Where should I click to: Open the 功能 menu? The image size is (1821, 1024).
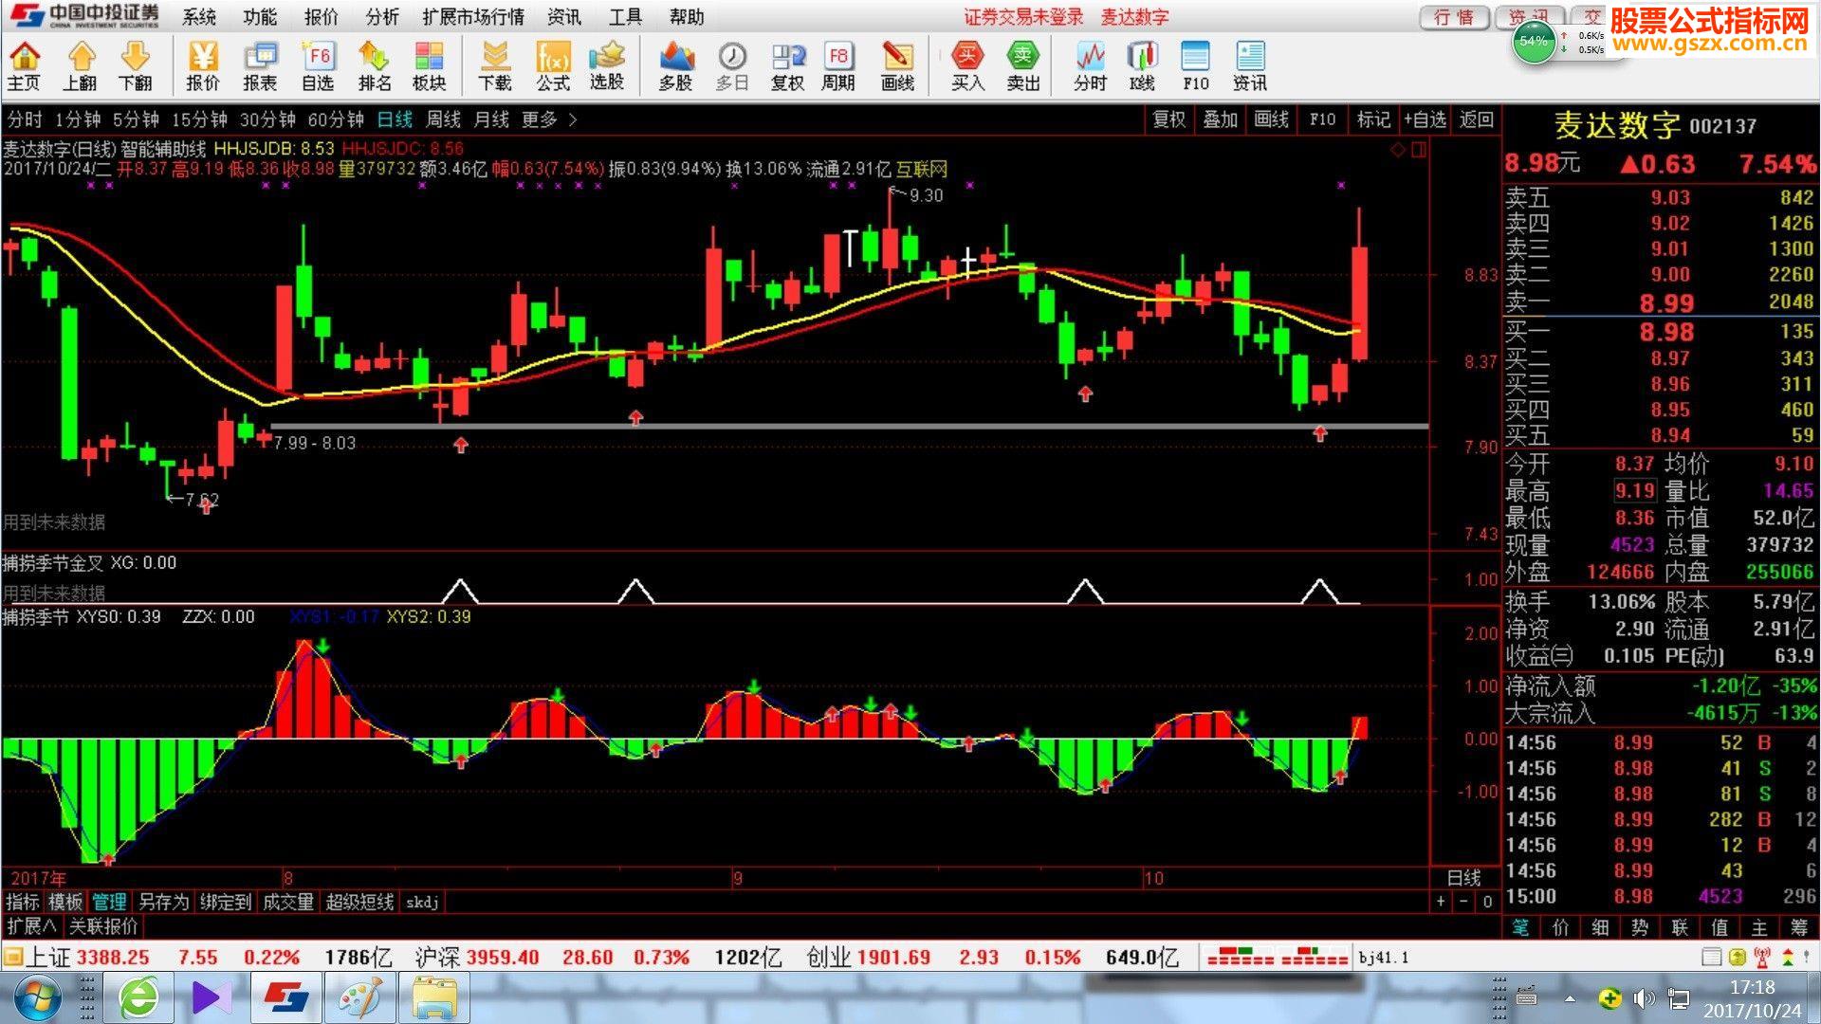point(260,17)
